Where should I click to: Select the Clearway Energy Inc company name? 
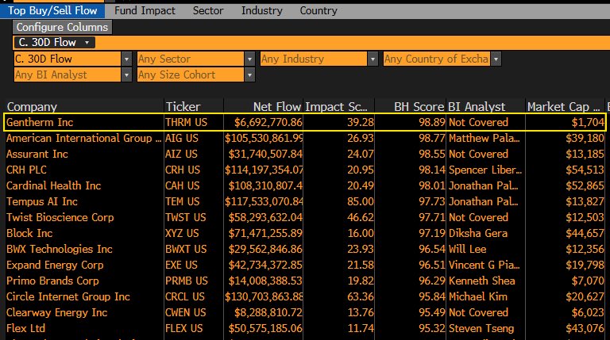tap(57, 312)
